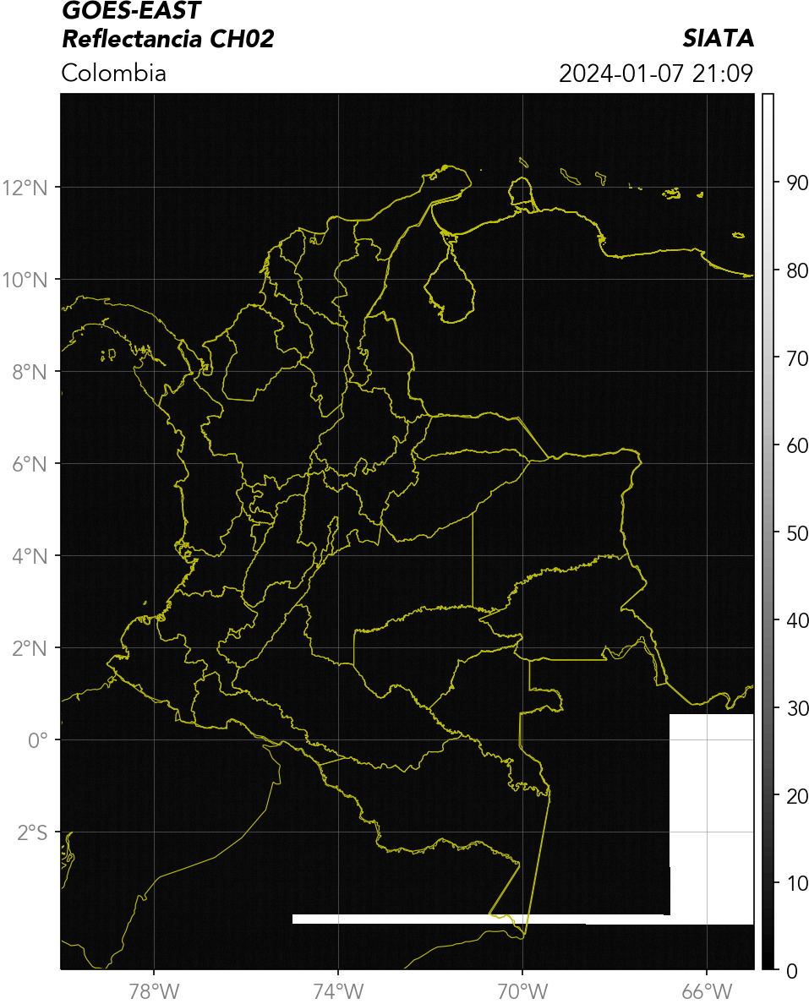Viewport: 809px width, 1004px height.
Task: Click the 4°N latitude label
Action: pyautogui.click(x=30, y=556)
